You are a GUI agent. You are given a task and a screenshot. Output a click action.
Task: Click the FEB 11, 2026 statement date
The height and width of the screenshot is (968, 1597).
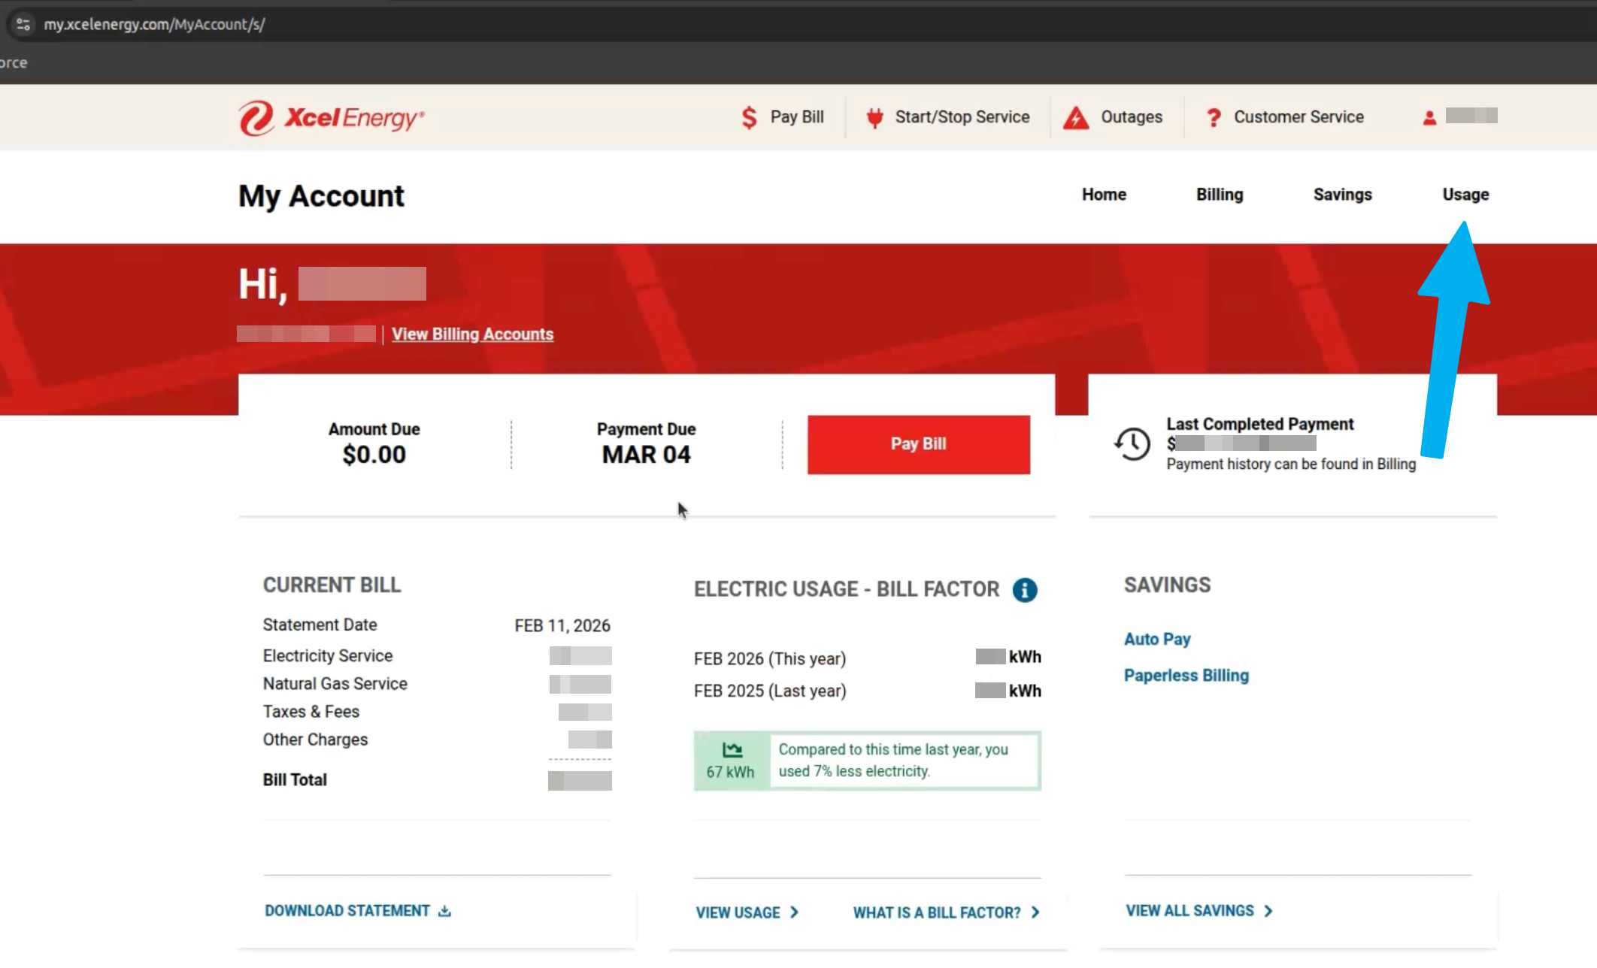pos(562,626)
